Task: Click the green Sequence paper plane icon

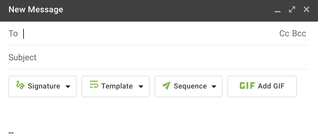Action: 166,86
